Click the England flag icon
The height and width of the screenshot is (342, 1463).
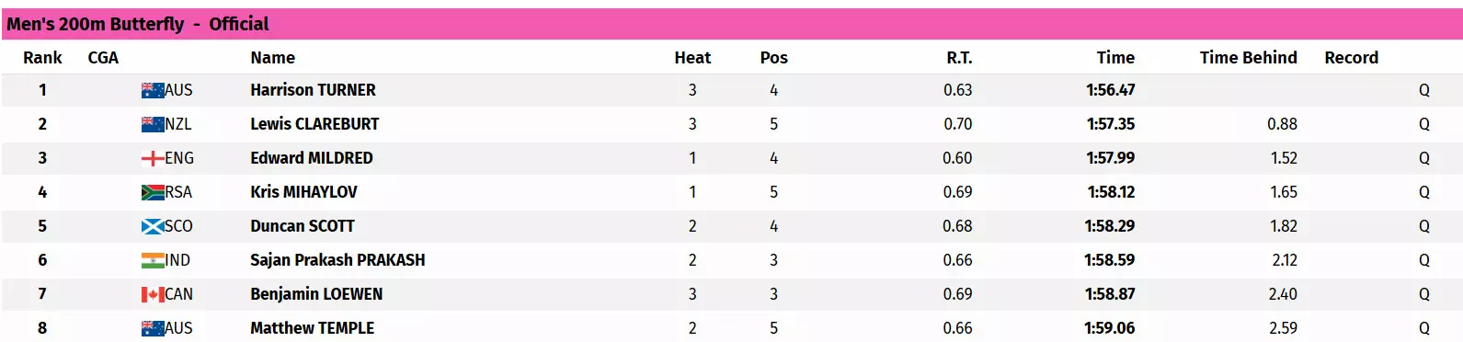click(153, 158)
